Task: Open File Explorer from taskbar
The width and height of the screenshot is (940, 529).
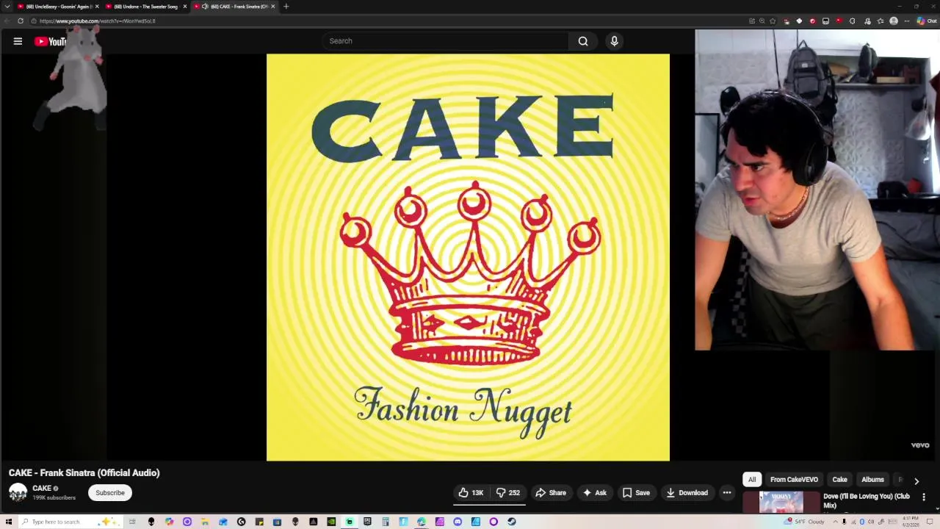Action: pyautogui.click(x=204, y=522)
